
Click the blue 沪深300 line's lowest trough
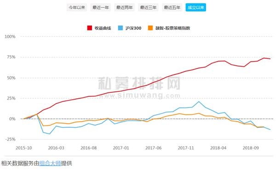tap(50, 134)
